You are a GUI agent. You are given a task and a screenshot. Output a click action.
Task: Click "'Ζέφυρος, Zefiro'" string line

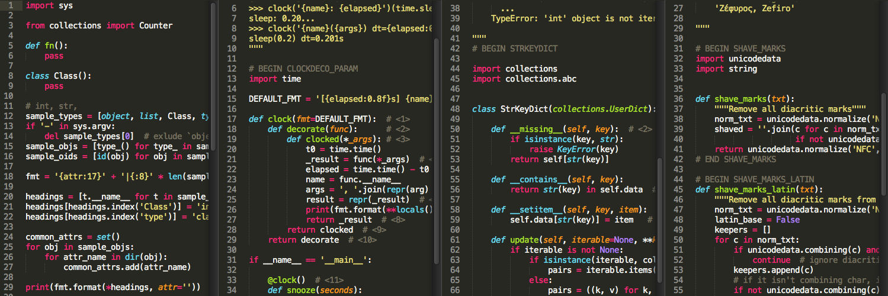(755, 8)
